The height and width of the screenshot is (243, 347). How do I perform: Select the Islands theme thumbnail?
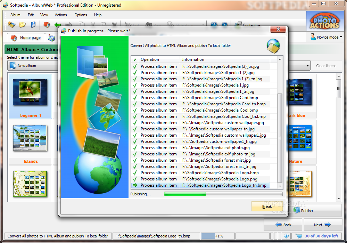(30, 142)
